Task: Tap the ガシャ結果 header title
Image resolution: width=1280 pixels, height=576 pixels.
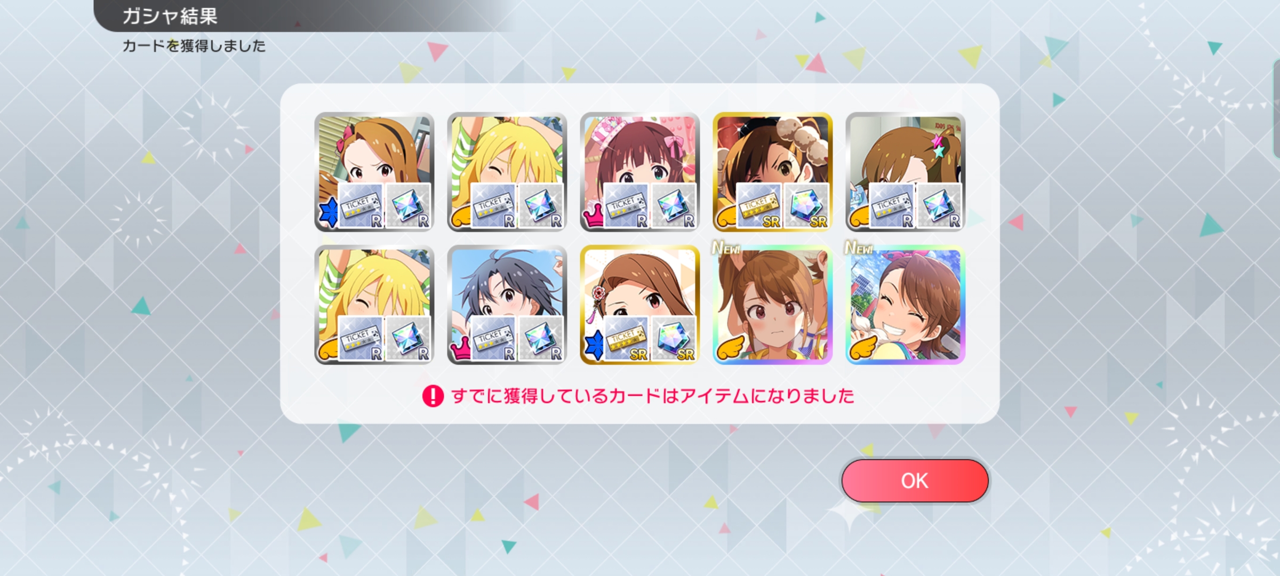Action: [170, 16]
